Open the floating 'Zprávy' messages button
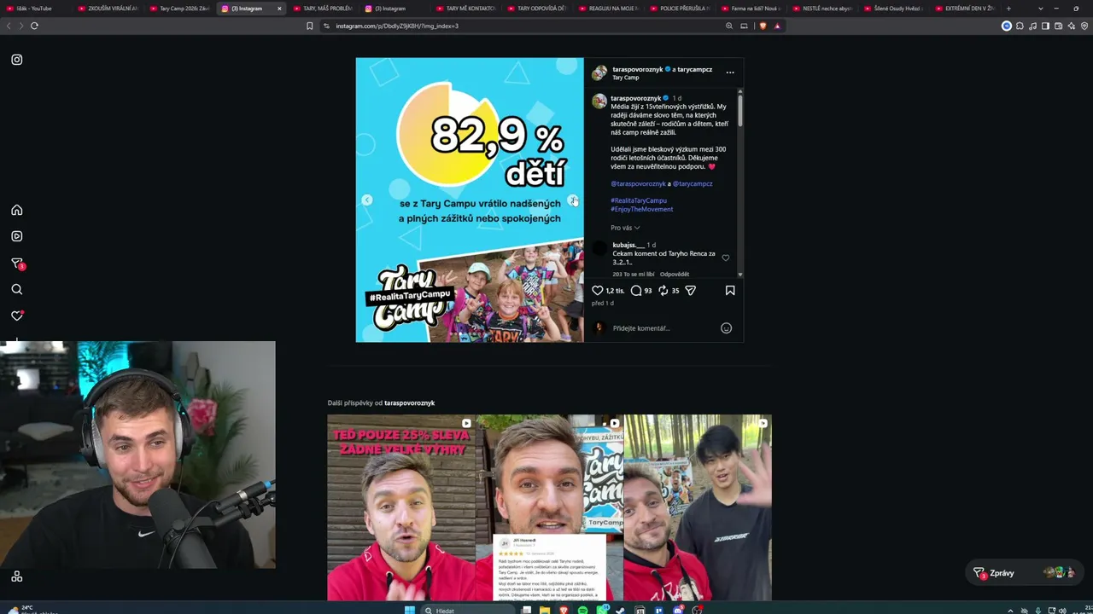Viewport: 1093px width, 614px height. [x=1024, y=573]
